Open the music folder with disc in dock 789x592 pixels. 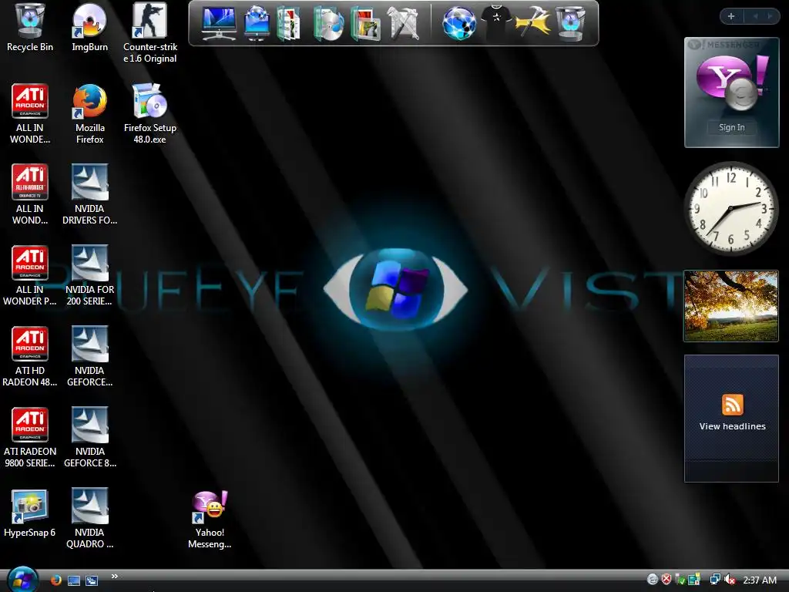tap(328, 23)
